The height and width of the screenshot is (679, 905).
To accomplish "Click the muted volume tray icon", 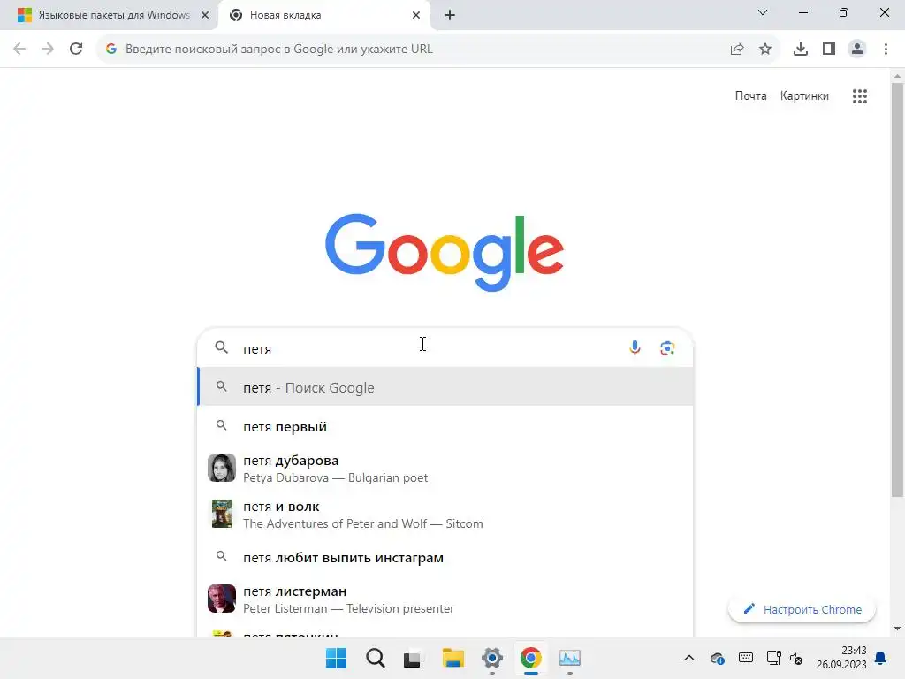I will click(x=796, y=658).
